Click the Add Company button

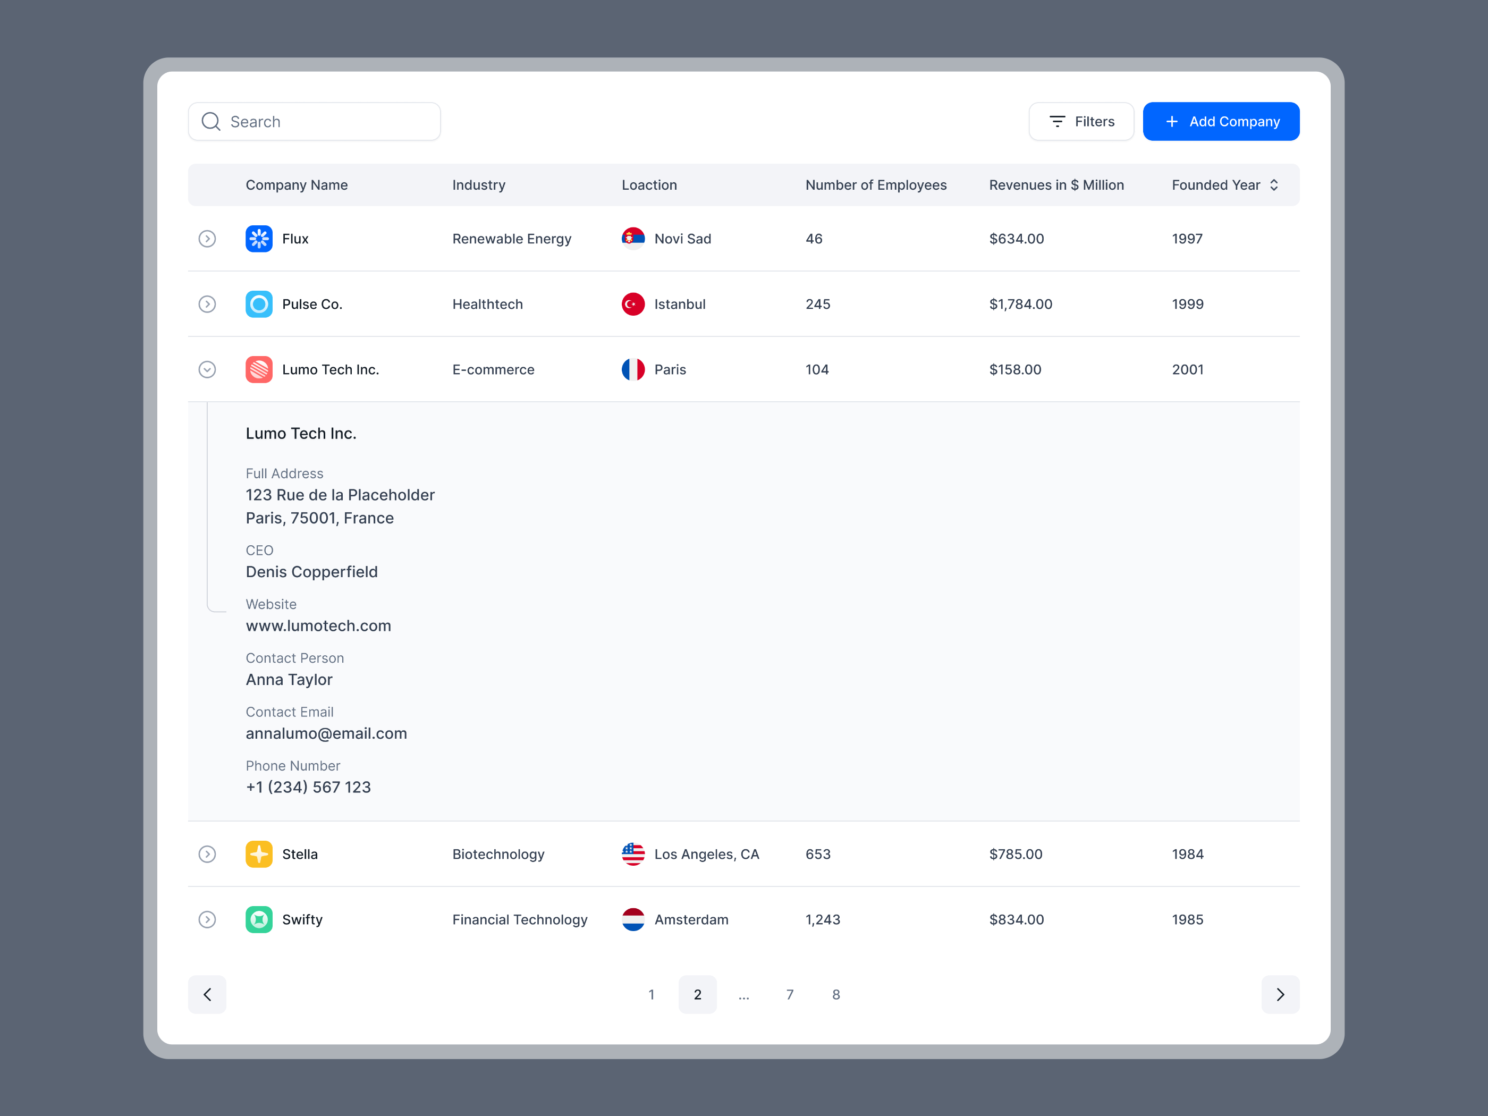tap(1221, 121)
